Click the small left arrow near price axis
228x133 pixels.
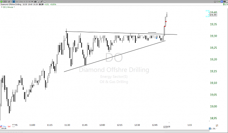pos(209,121)
